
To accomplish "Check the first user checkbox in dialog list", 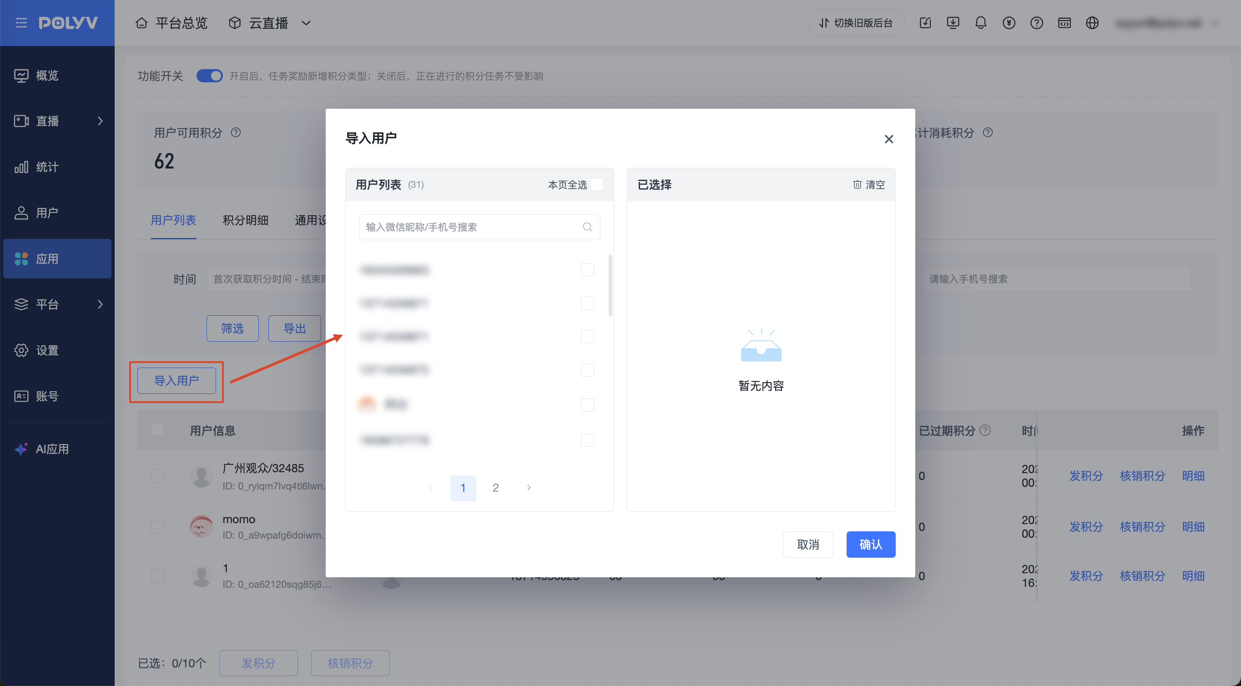I will 587,270.
